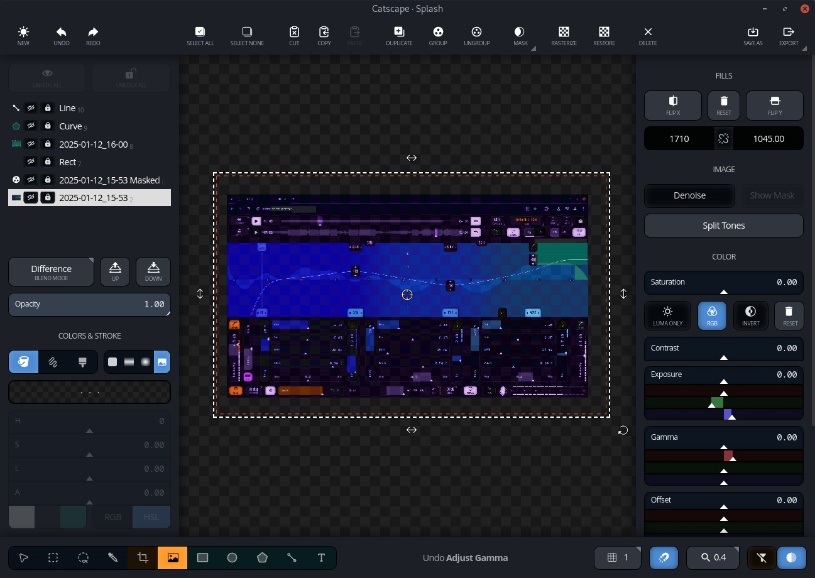Toggle the snapping magnet button
The height and width of the screenshot is (578, 815).
coord(664,557)
